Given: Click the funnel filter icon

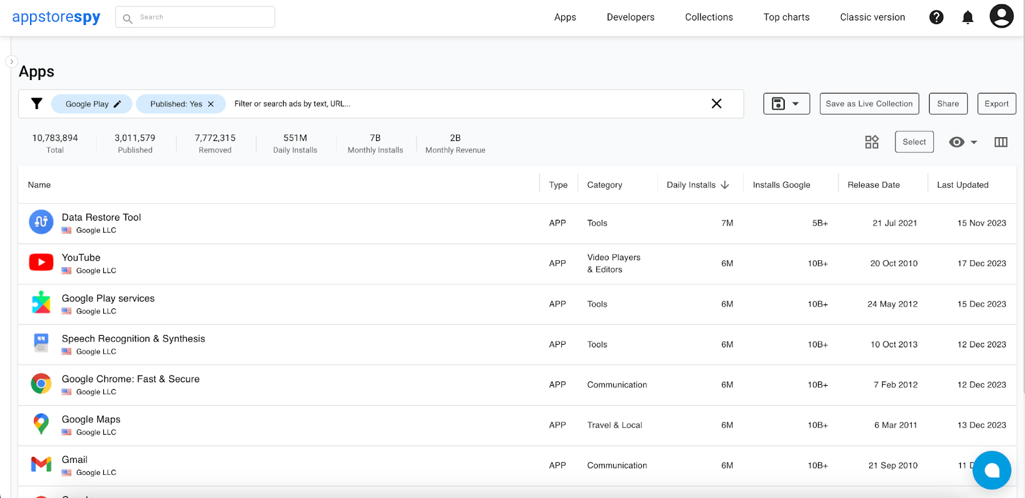Looking at the screenshot, I should 37,104.
